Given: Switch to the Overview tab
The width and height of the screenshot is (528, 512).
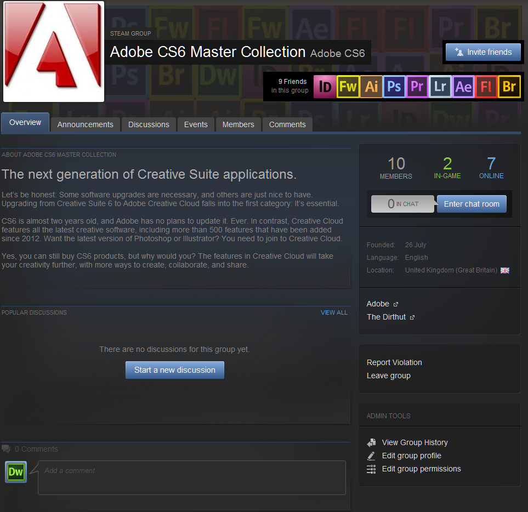Looking at the screenshot, I should pos(25,122).
